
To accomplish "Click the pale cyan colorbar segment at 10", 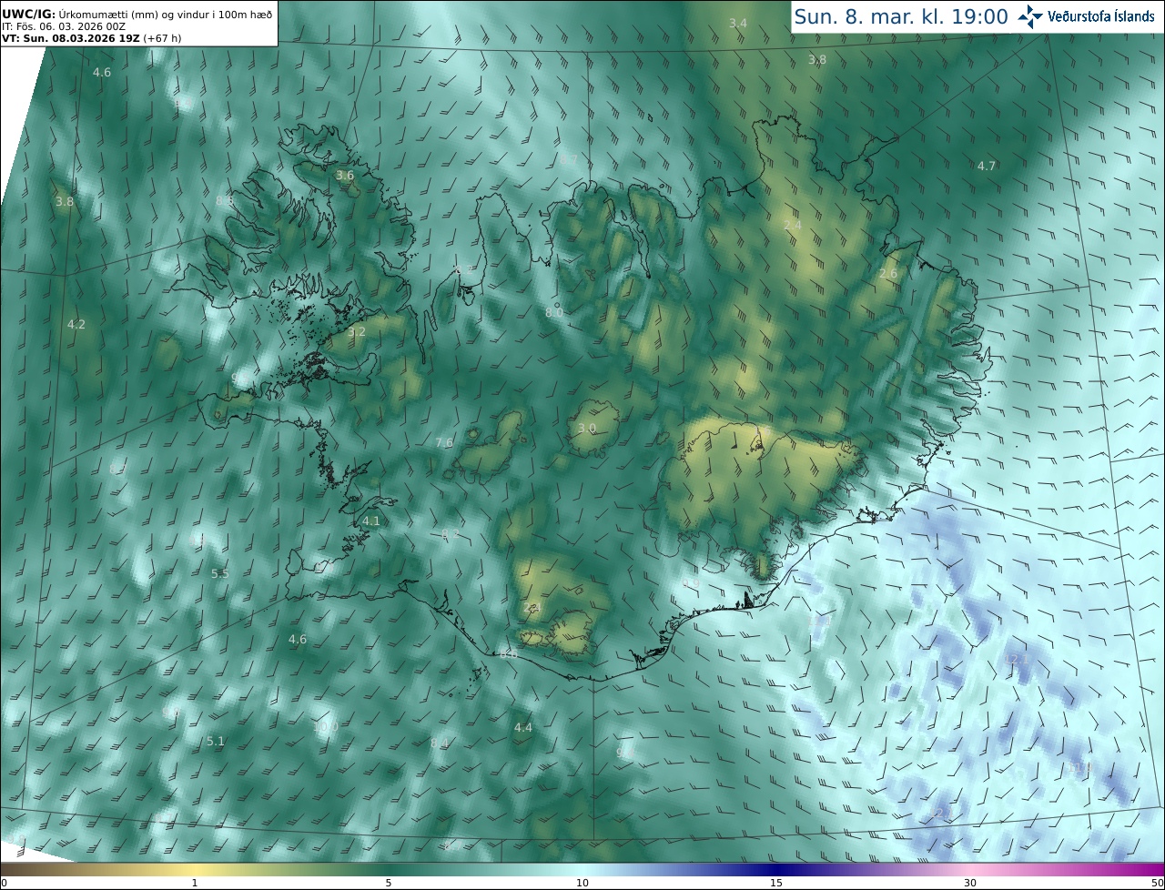I will click(582, 869).
